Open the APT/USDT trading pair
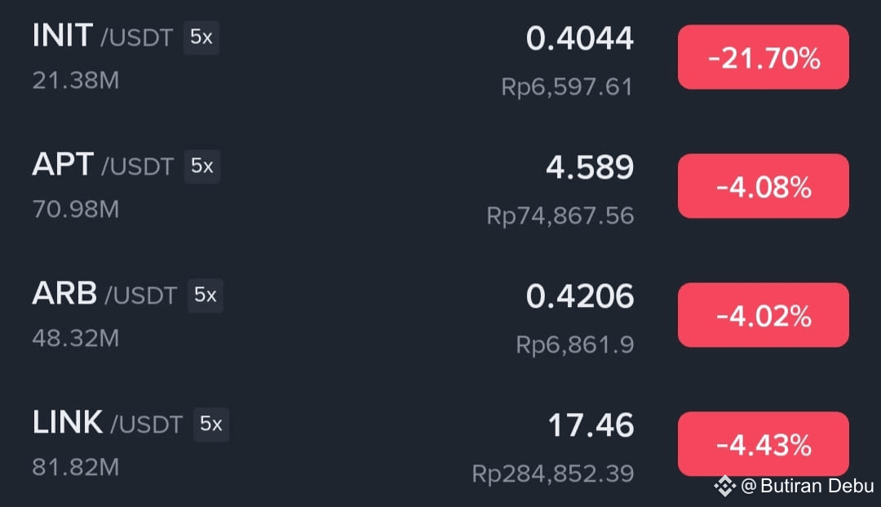Viewport: 881px width, 507px height. [440, 187]
